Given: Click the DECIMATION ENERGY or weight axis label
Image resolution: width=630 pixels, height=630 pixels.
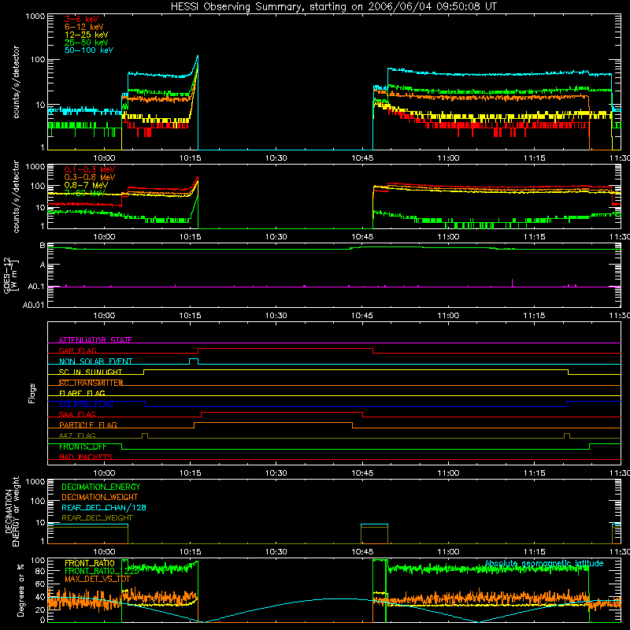Looking at the screenshot, I should point(12,511).
